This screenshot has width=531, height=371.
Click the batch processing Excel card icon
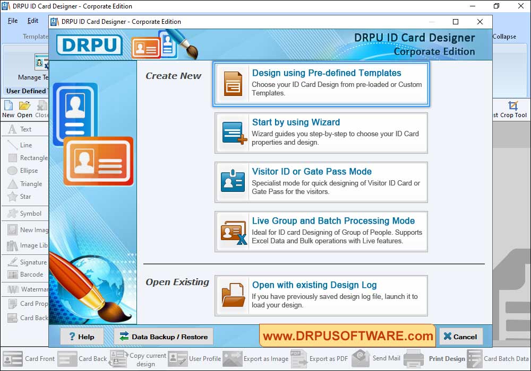point(233,233)
